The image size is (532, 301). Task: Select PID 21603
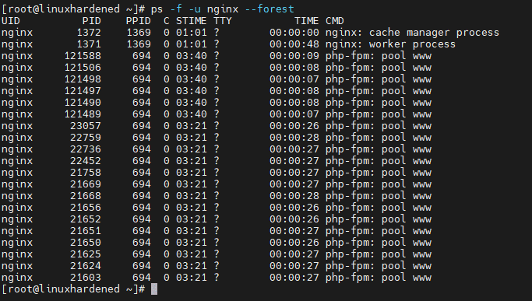(86, 278)
